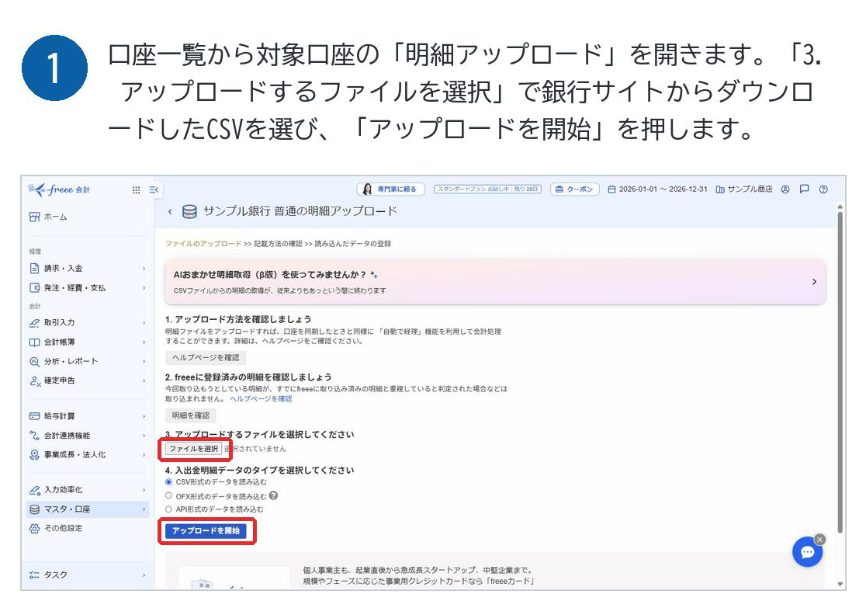Image resolution: width=866 pixels, height=615 pixels.
Task: Expand 確定申告 chevron
Action: (144, 380)
